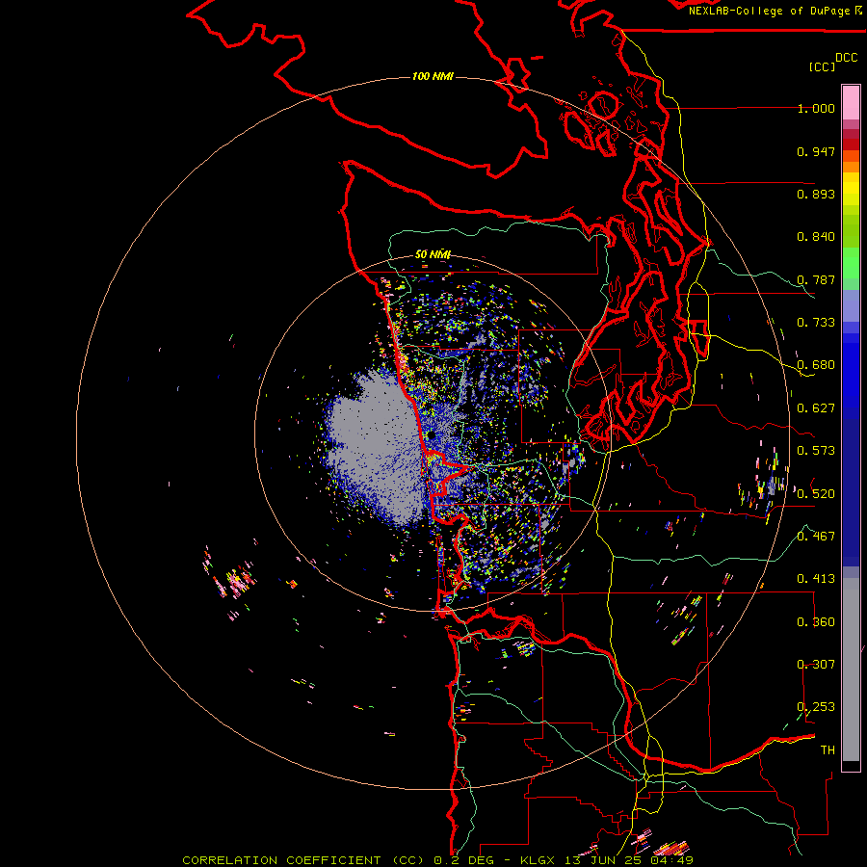Click the 0.573 scale value
867x867 pixels.
816,451
